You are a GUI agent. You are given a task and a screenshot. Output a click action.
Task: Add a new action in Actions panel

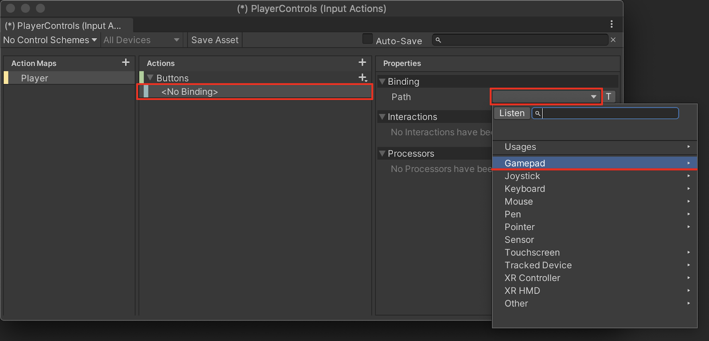(362, 63)
